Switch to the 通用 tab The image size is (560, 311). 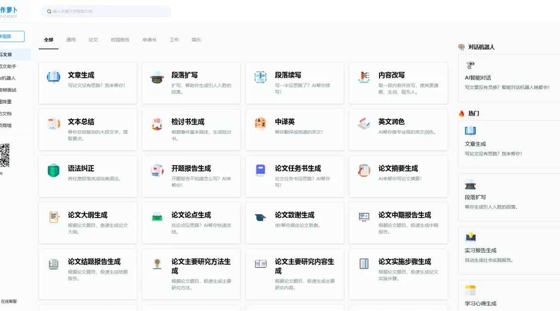(x=71, y=40)
